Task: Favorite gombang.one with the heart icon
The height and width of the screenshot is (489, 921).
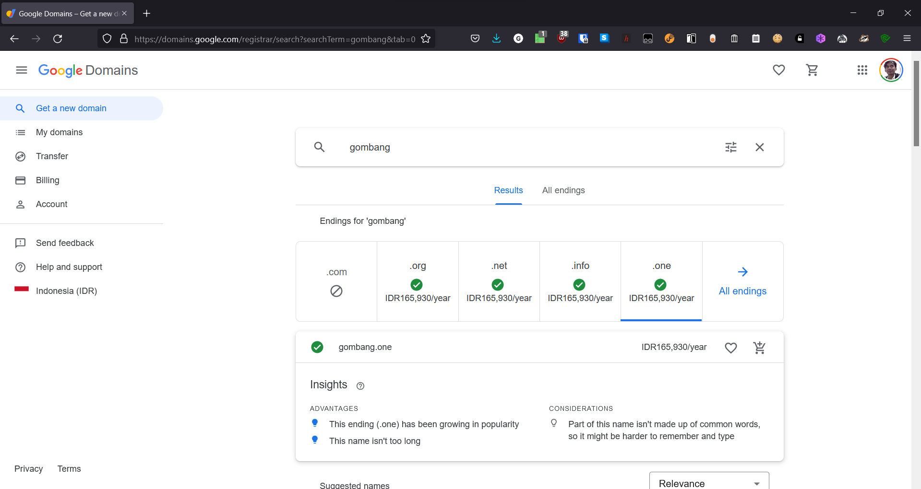Action: (731, 348)
